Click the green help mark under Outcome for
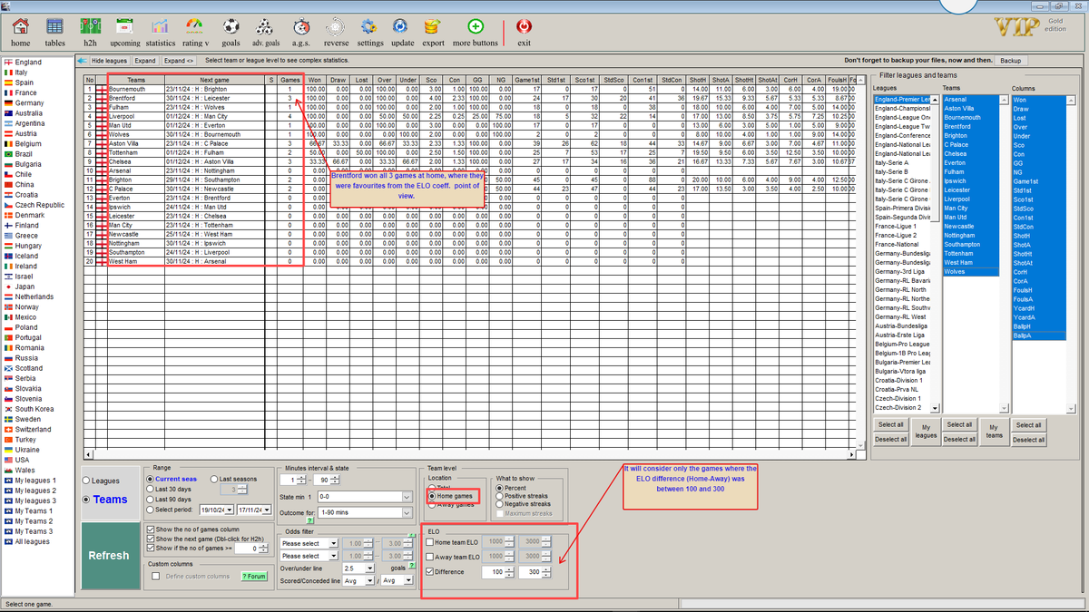 [x=310, y=520]
